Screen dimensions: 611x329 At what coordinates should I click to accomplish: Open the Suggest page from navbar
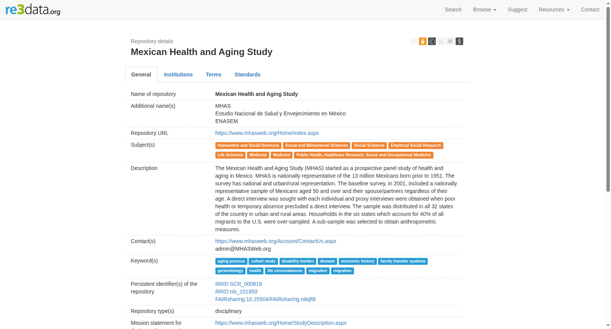tap(517, 10)
